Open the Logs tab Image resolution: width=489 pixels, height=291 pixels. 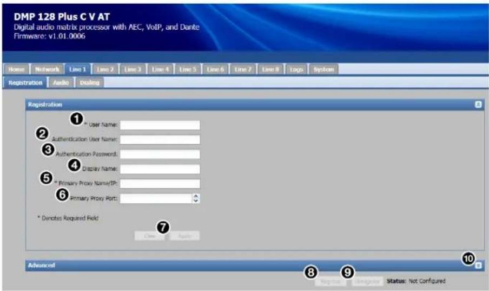(x=296, y=69)
